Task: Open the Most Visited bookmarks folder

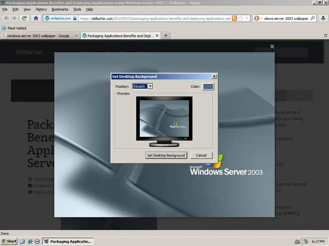Action: (x=14, y=28)
